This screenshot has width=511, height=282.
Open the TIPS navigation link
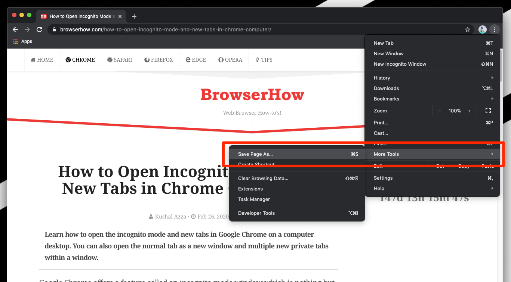coord(264,60)
